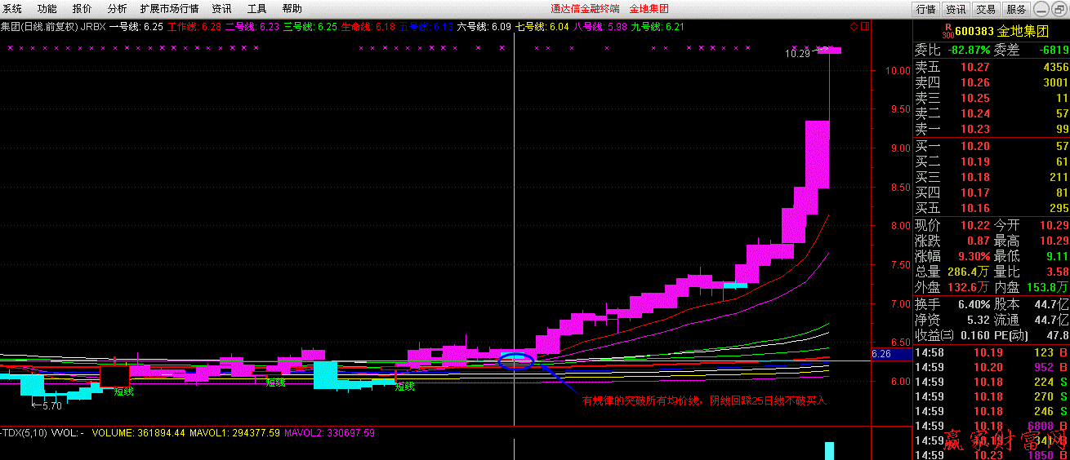
Task: Click the tall cyan volume bar at bottom right
Action: [829, 450]
